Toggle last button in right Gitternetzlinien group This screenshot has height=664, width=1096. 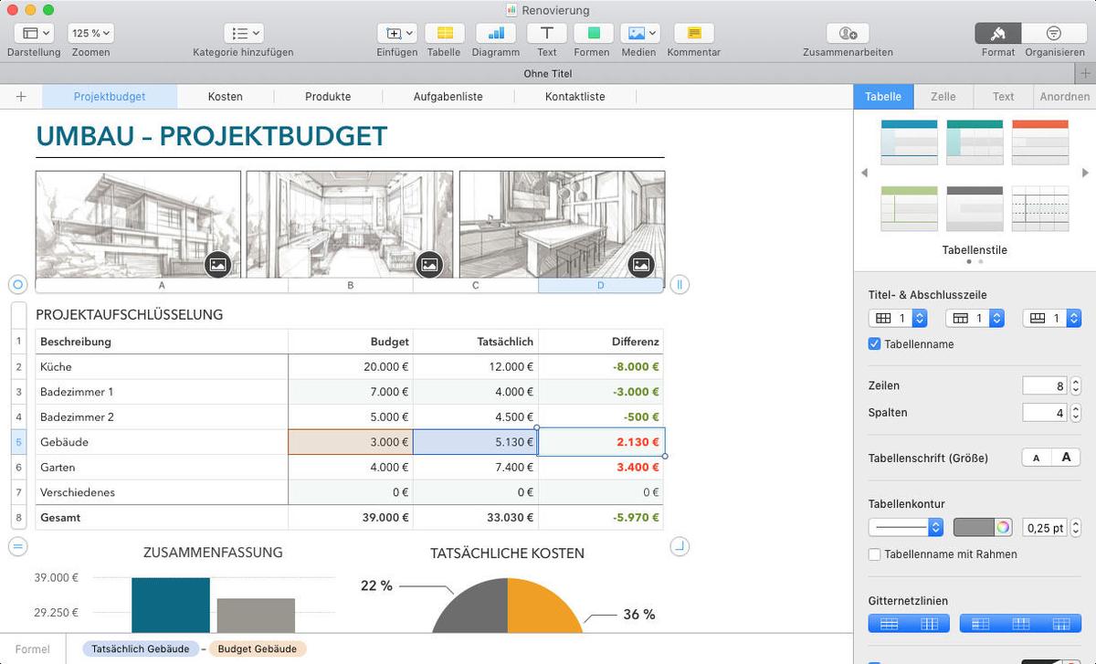[x=1061, y=624]
